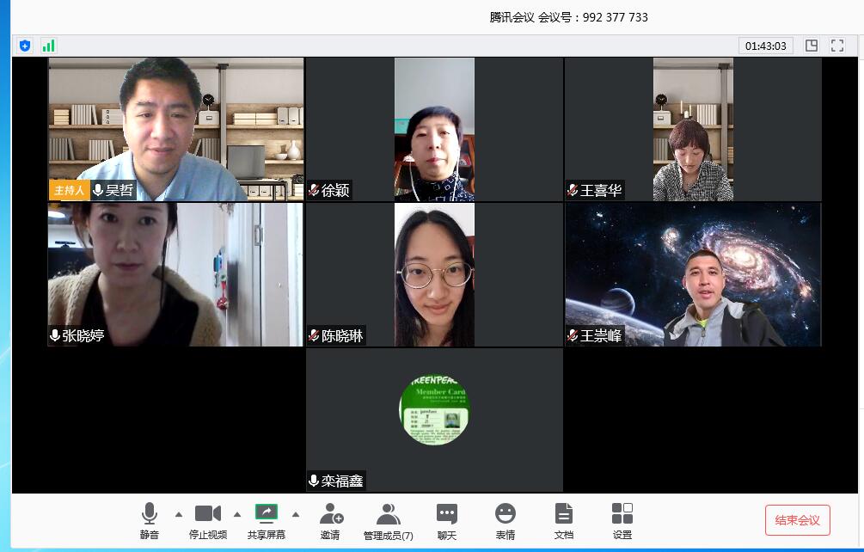
Task: Toggle fullscreen mode icon at top right
Action: pos(836,46)
